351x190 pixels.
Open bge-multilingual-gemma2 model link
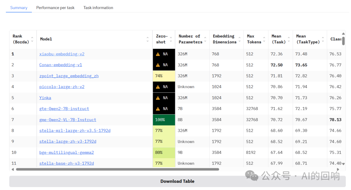67,153
